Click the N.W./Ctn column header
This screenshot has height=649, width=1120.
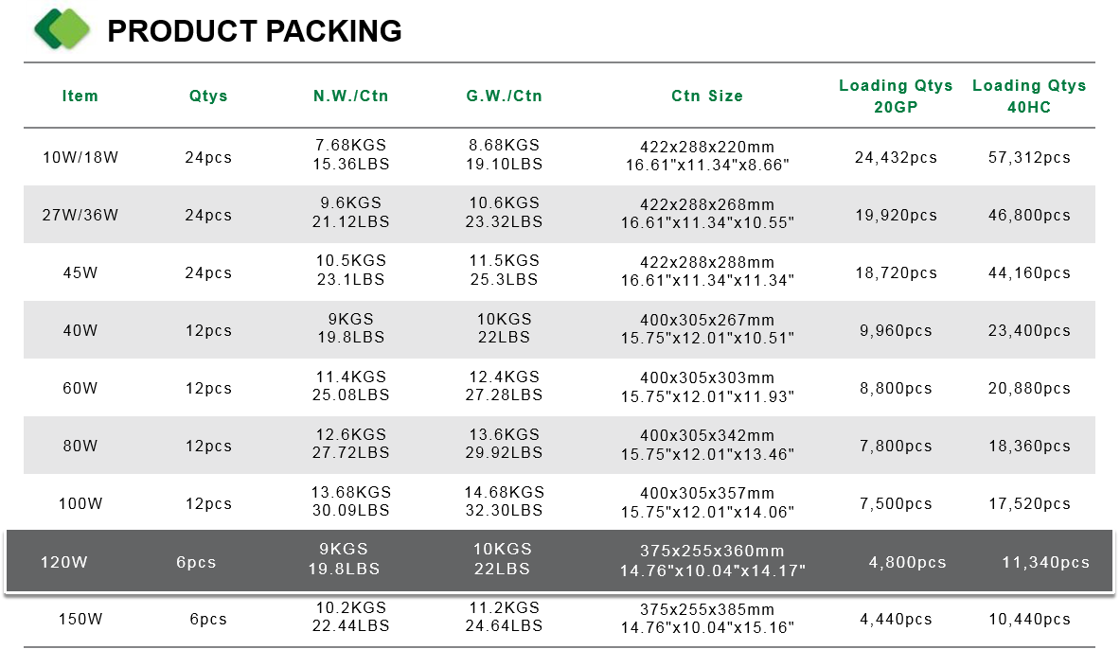pos(350,96)
